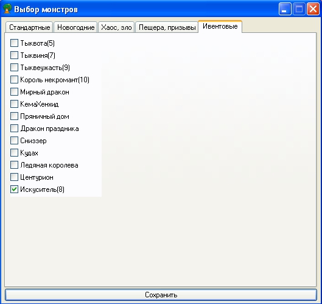
Task: Click the Сохранить button
Action: 161,295
